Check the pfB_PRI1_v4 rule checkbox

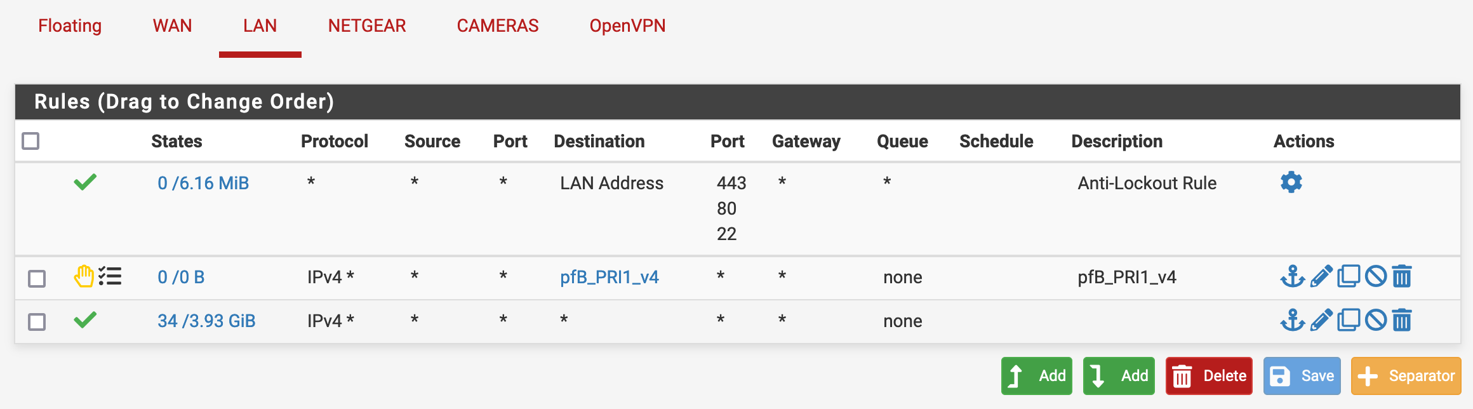[x=37, y=278]
